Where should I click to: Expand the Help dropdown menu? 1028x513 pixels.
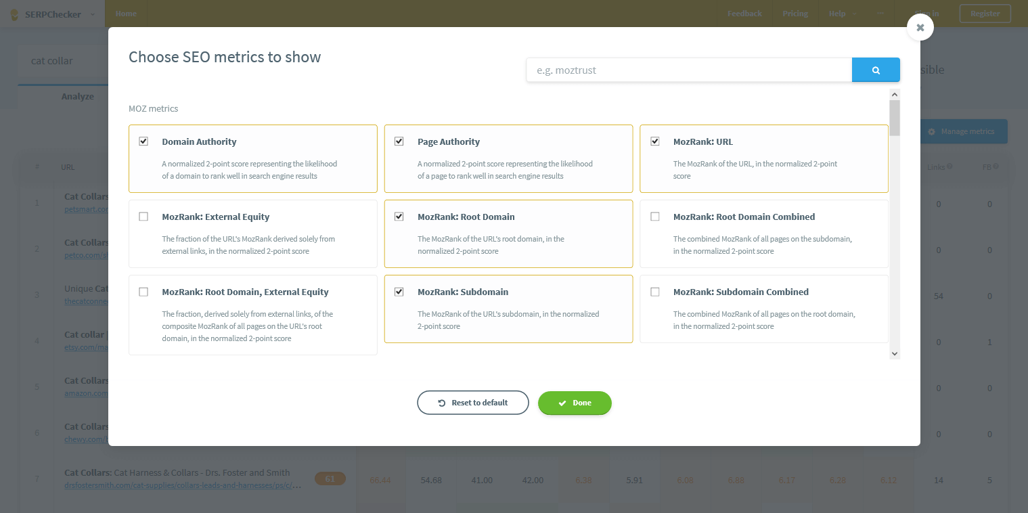843,14
